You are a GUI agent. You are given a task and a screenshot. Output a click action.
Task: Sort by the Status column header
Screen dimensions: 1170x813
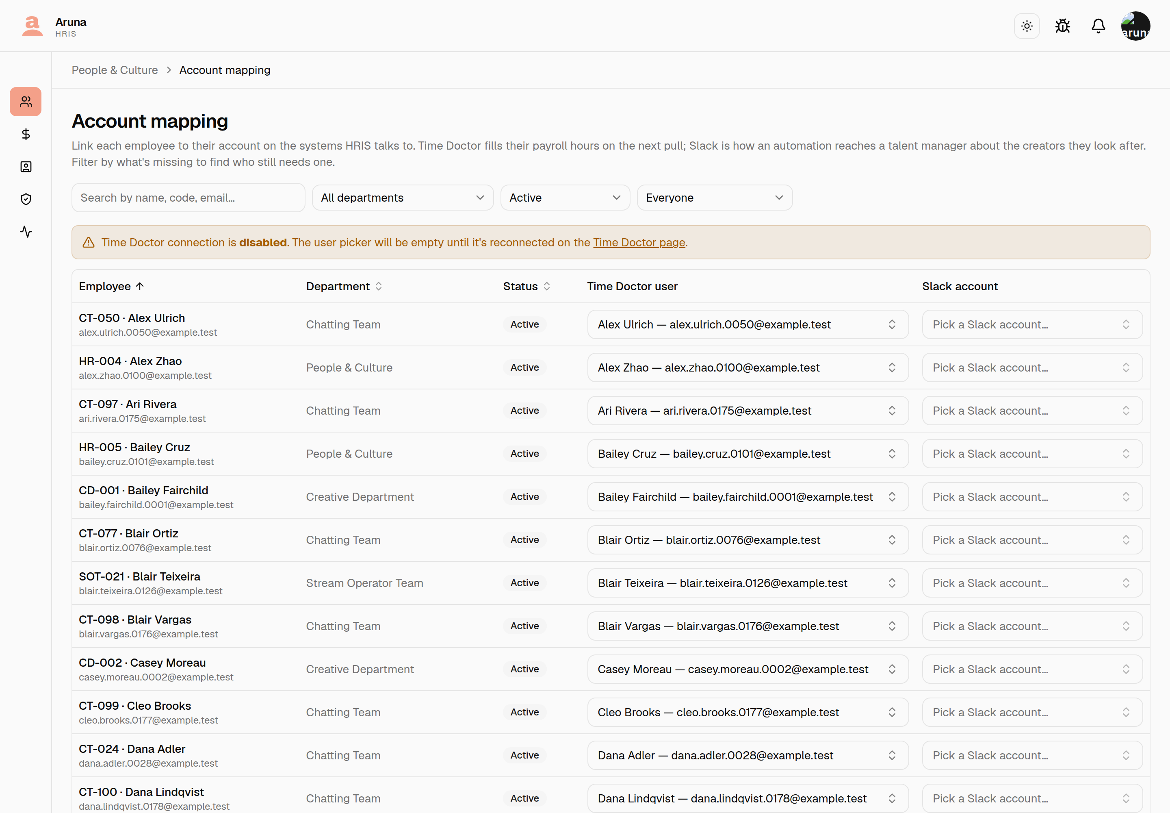click(x=527, y=286)
